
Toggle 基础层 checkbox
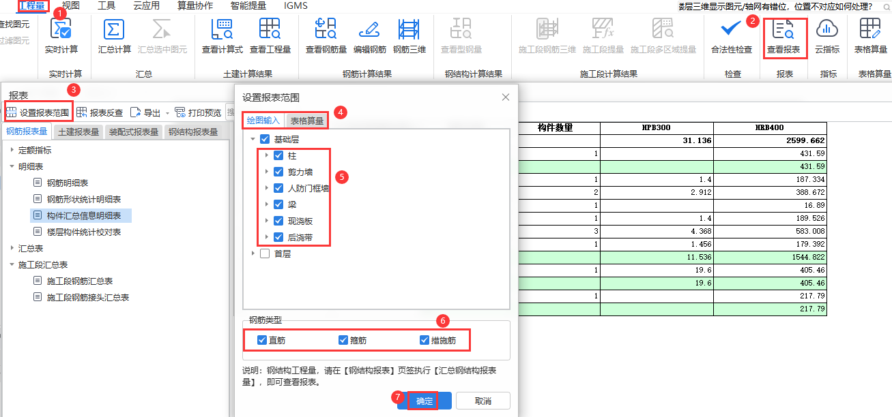[x=265, y=139]
